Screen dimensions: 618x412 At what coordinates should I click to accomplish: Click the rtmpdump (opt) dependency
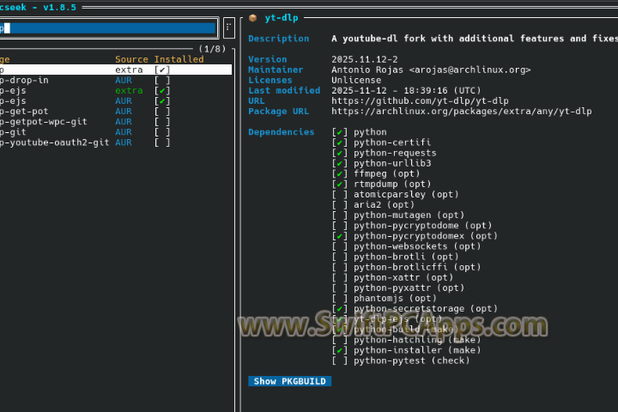(392, 185)
